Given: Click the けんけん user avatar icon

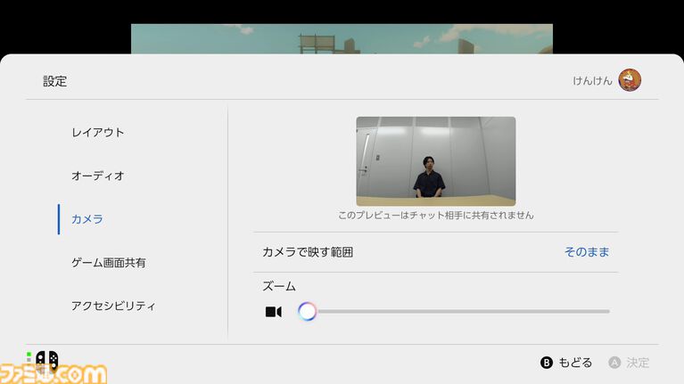Looking at the screenshot, I should [630, 80].
